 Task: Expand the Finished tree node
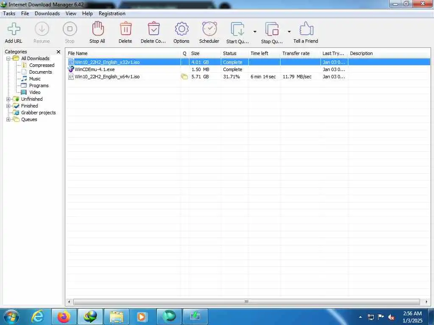click(8, 106)
